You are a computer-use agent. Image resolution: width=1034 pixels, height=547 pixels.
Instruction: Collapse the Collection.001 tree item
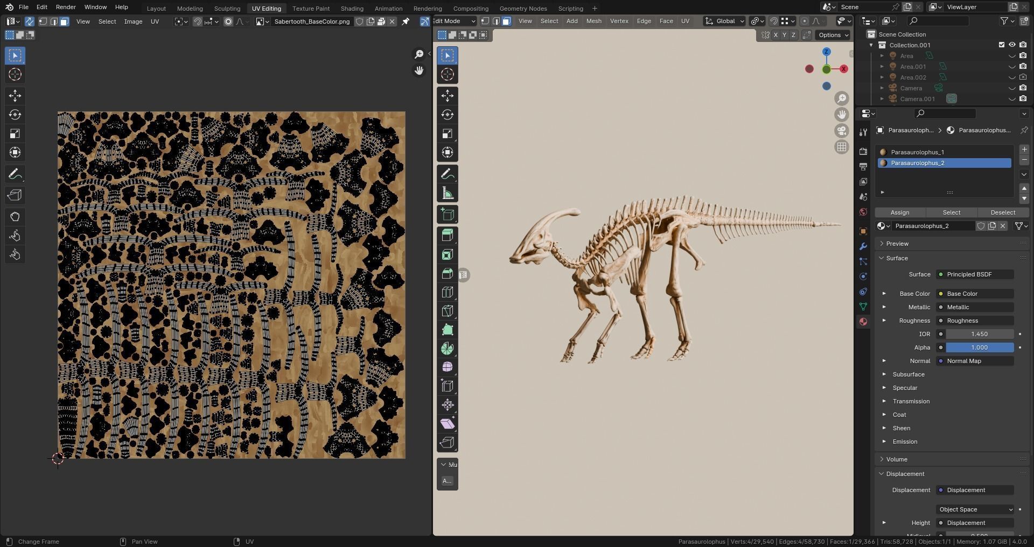point(871,45)
